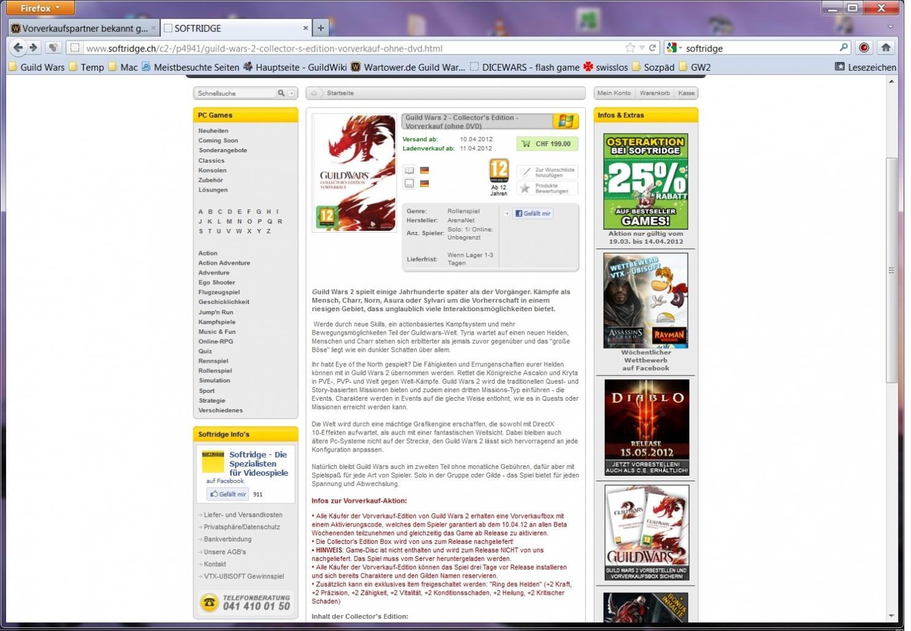Switch to the Vorverkaufspartner bekannt tab
This screenshot has width=911, height=631.
84,28
